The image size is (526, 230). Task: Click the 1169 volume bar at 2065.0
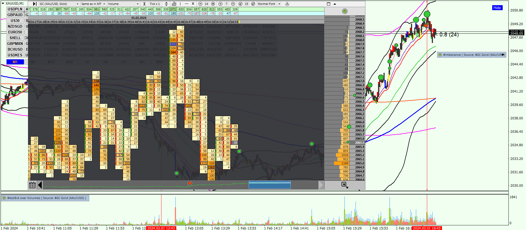point(342,163)
